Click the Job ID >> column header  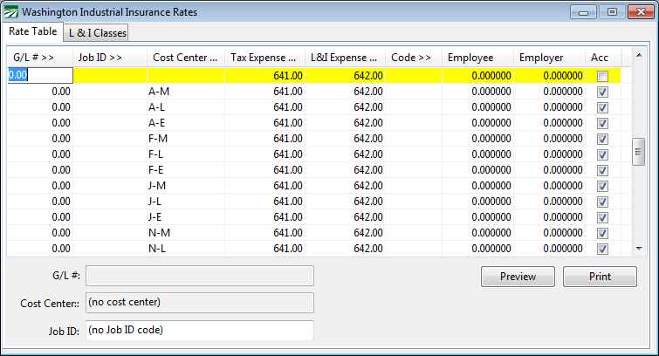[x=110, y=58]
